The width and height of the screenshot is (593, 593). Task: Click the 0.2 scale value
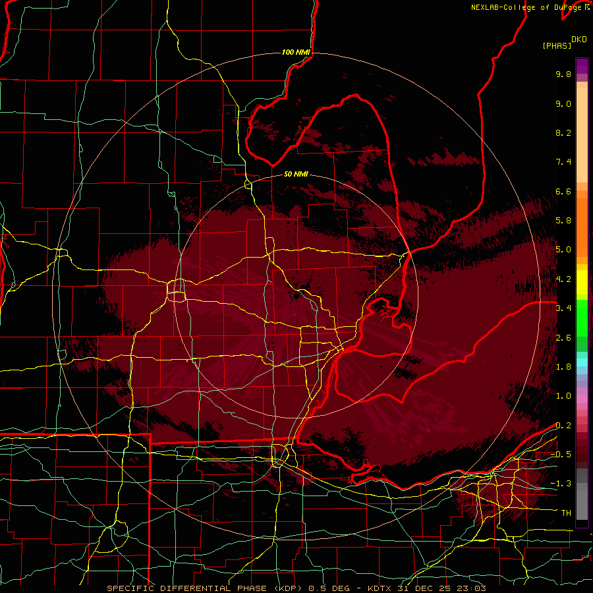click(x=563, y=426)
